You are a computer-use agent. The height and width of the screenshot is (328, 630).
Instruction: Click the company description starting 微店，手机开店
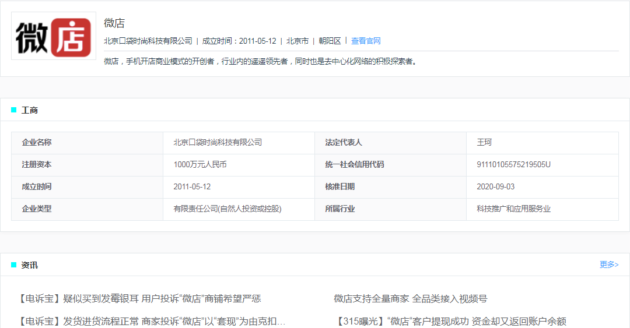point(262,61)
